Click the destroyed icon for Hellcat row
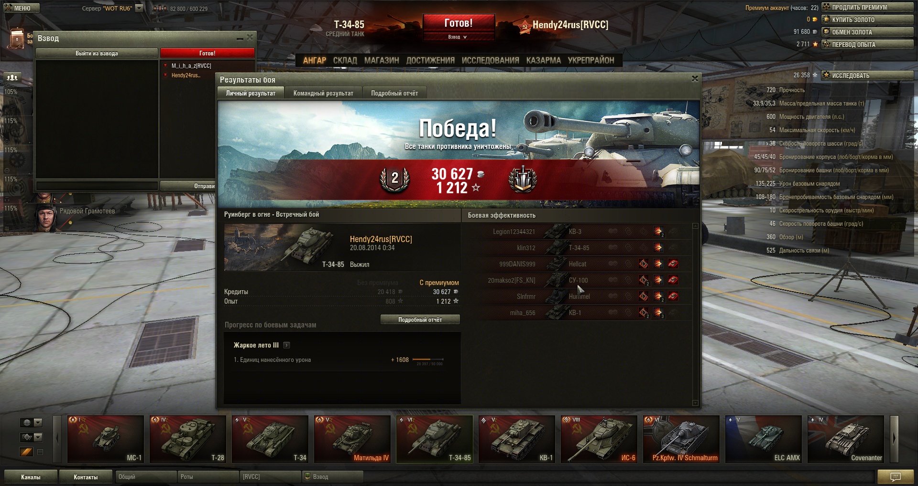This screenshot has width=918, height=486. pos(673,264)
